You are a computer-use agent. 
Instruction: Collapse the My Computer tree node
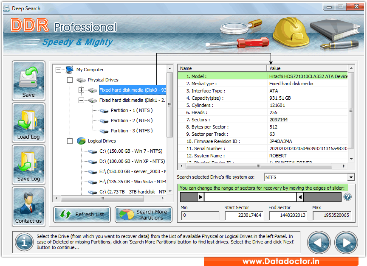pos(58,70)
